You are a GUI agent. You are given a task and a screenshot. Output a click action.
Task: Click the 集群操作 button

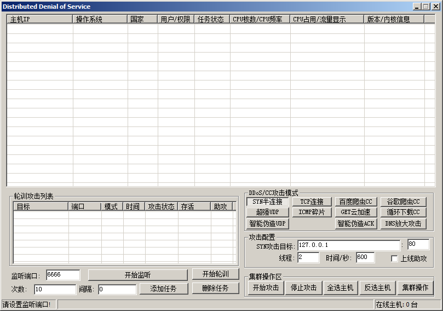point(415,288)
